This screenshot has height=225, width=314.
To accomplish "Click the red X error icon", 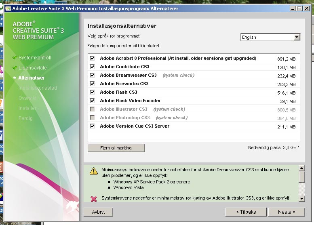I will click(94, 199).
